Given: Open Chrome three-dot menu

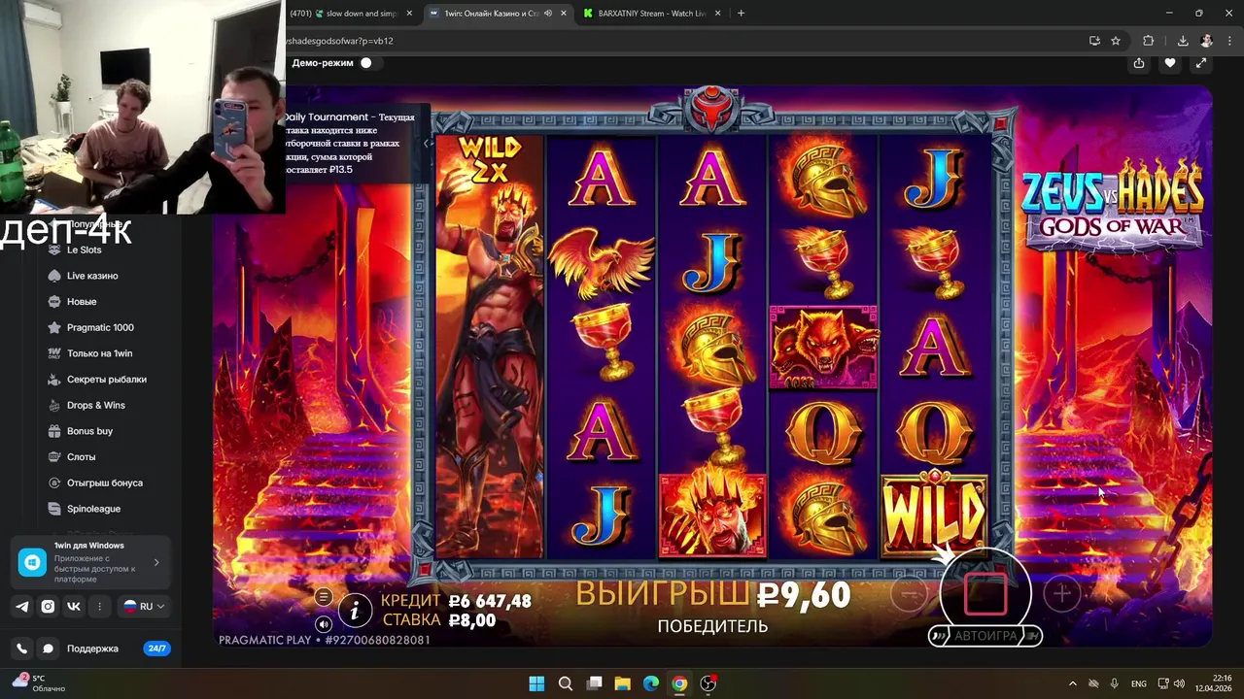Looking at the screenshot, I should coord(1229,41).
